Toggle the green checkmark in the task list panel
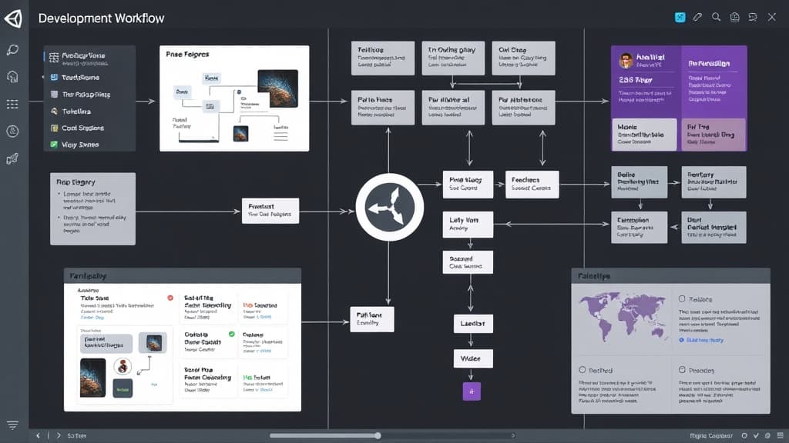 230,333
